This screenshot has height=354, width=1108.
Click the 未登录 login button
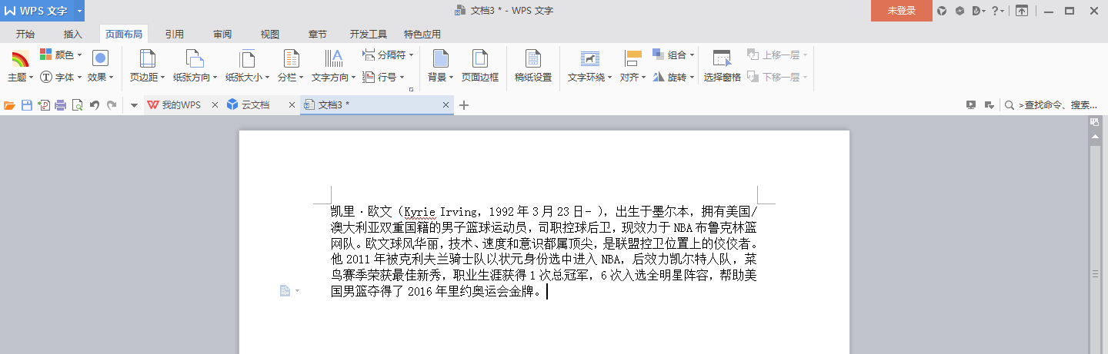pyautogui.click(x=901, y=11)
